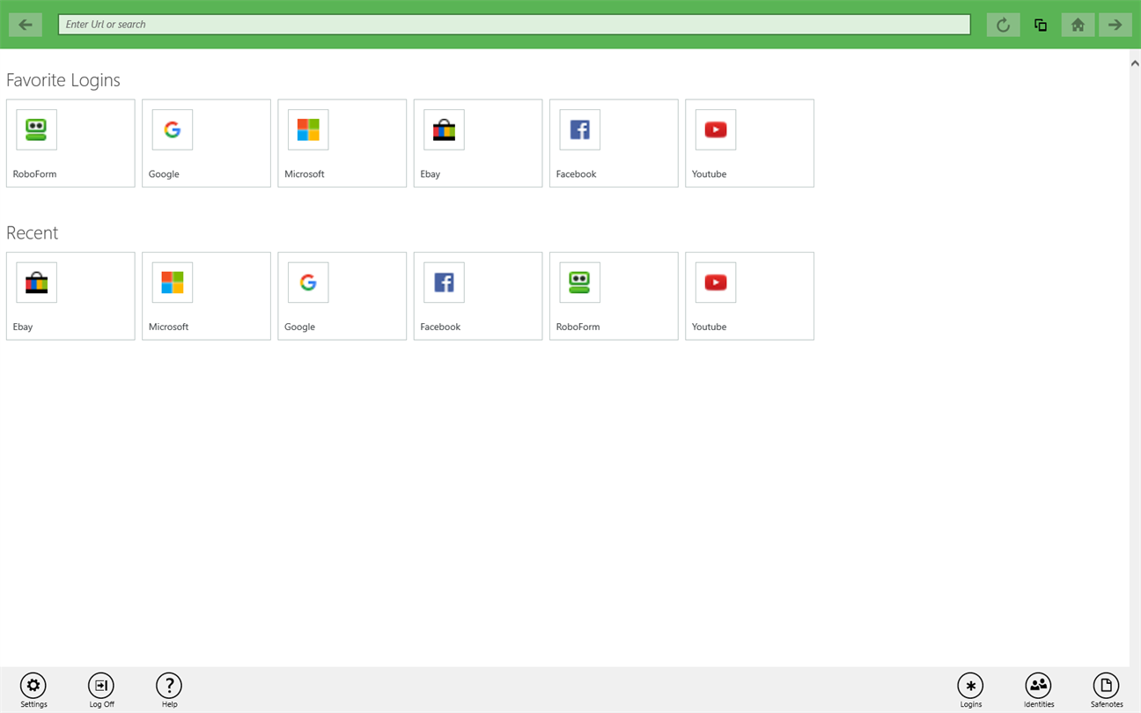
Task: Open the Google tile under Favorite Logins
Action: coord(206,143)
